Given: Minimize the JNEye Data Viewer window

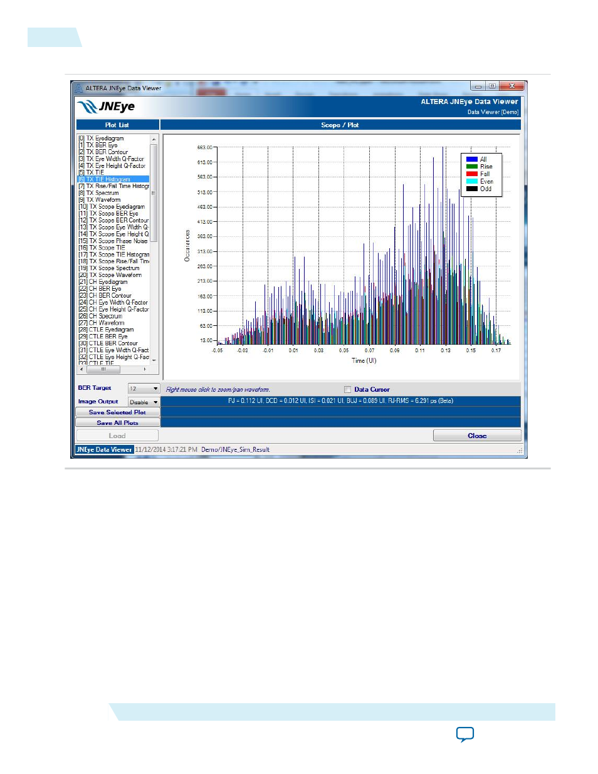Looking at the screenshot, I should tap(478, 86).
